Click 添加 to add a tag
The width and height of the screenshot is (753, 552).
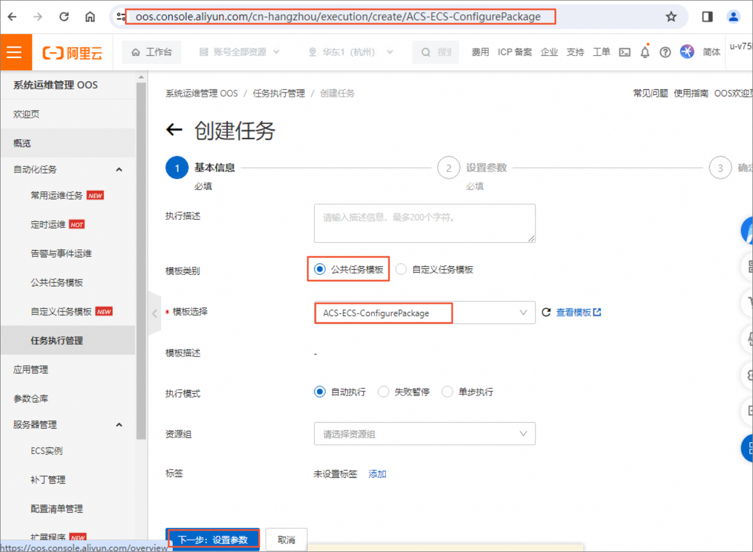pyautogui.click(x=377, y=474)
